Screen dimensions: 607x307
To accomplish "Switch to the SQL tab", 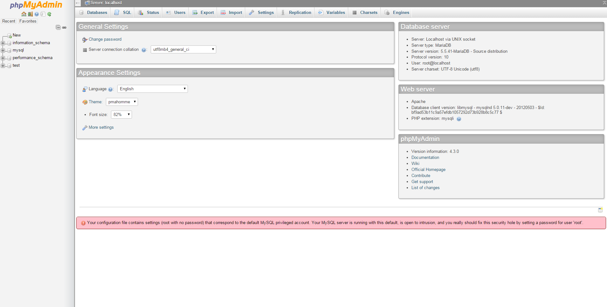I will click(x=123, y=12).
